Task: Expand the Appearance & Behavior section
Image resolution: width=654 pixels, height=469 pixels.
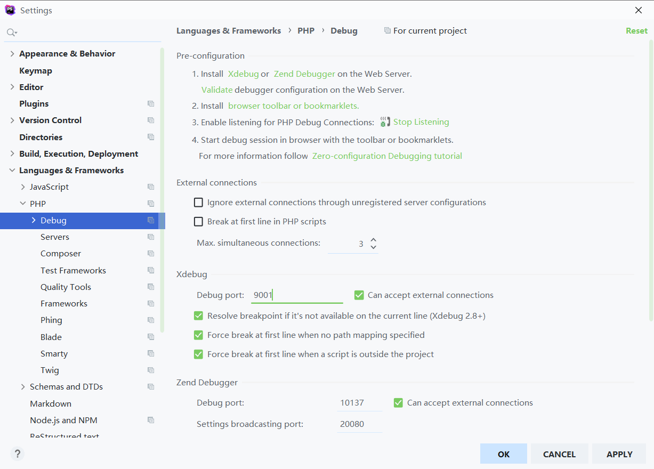Action: pyautogui.click(x=12, y=54)
